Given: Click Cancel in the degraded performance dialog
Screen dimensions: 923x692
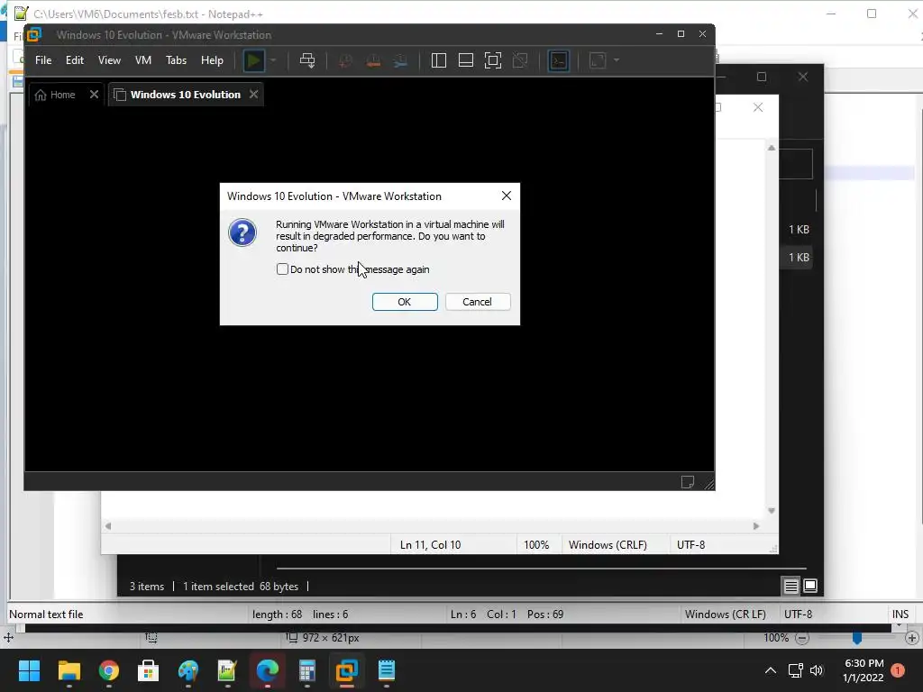Looking at the screenshot, I should pos(478,301).
